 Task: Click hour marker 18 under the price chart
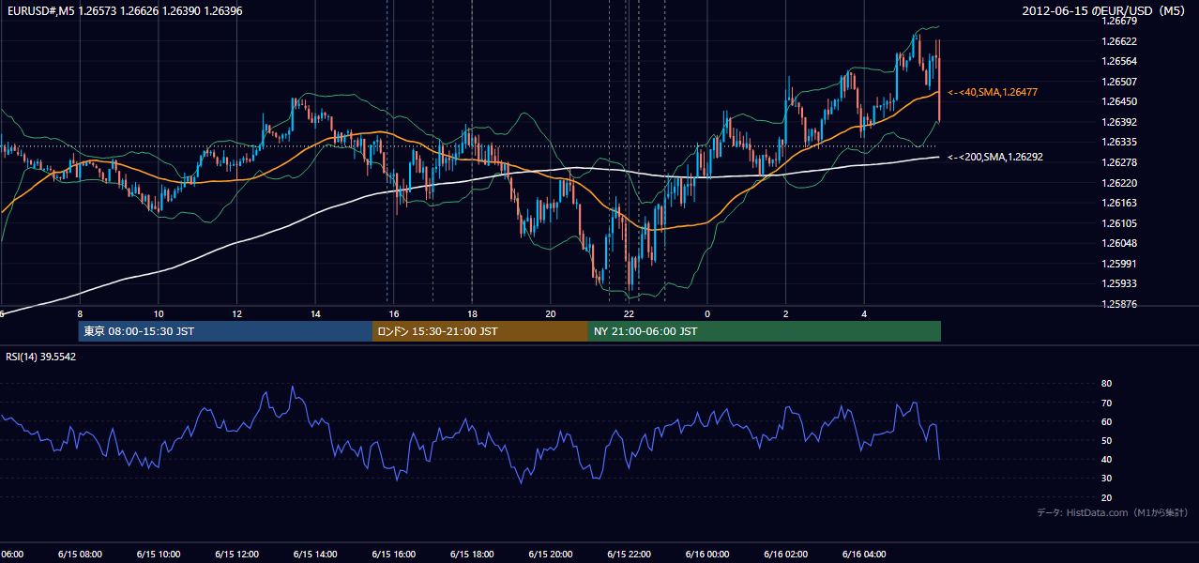472,313
